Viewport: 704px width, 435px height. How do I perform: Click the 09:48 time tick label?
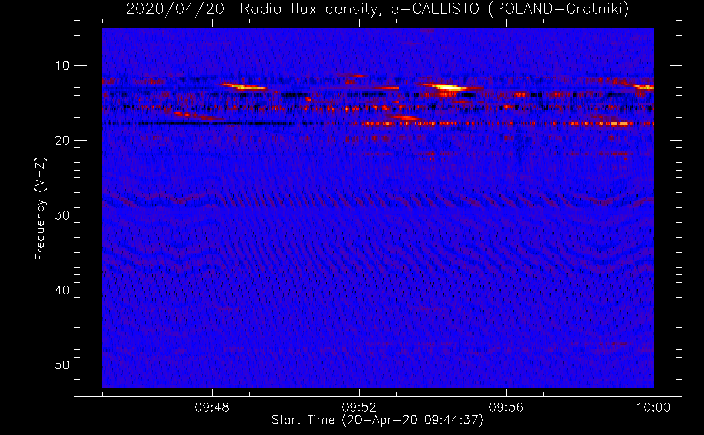coord(212,408)
